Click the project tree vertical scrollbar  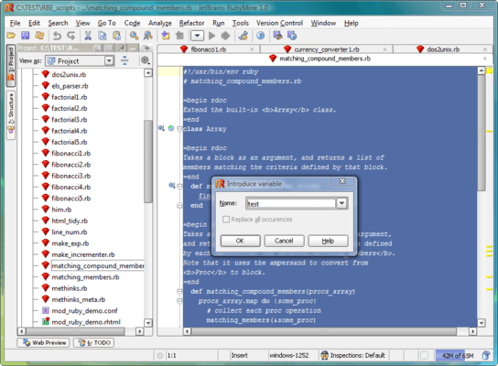(x=148, y=161)
